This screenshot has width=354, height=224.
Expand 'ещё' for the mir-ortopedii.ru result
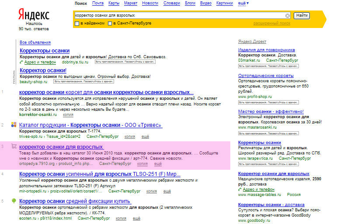pos(167,191)
